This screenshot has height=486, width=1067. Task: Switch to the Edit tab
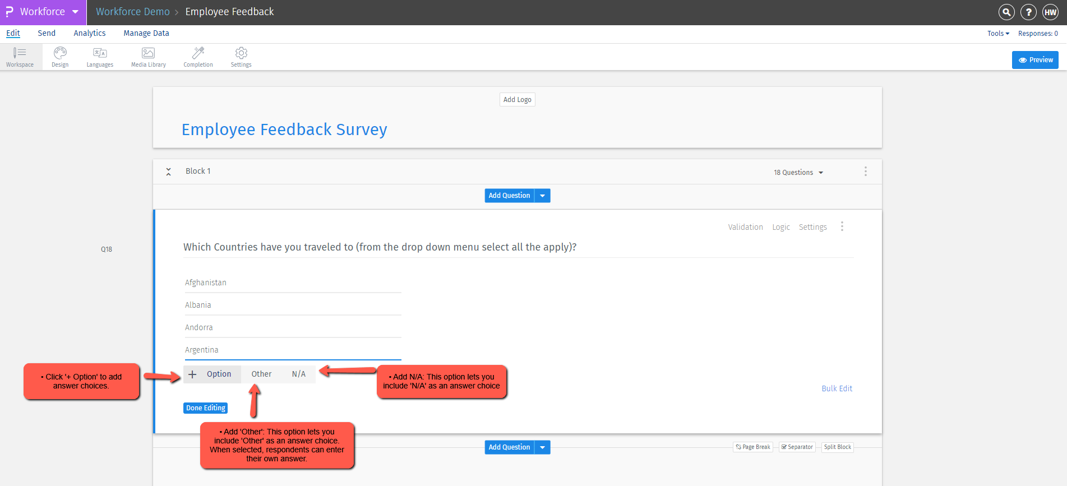click(x=13, y=33)
